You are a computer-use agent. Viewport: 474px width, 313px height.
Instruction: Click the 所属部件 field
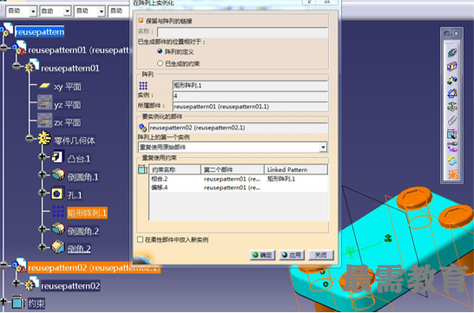click(250, 107)
